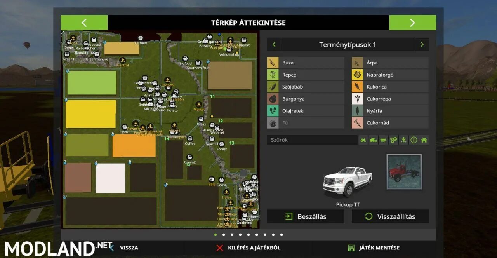Click the Visszaállítás reset button
The width and height of the screenshot is (497, 258).
point(390,216)
